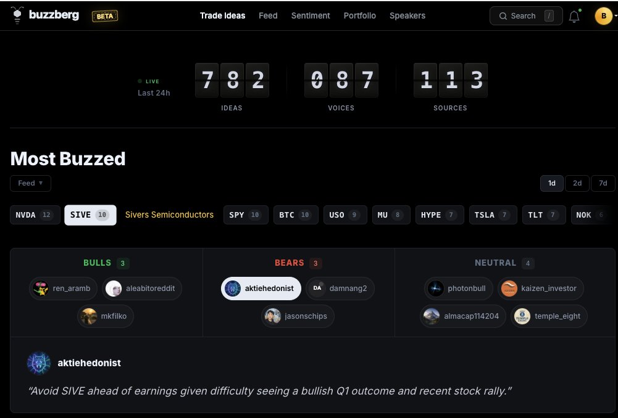
Task: Select the USO ticker chip
Action: (x=345, y=215)
